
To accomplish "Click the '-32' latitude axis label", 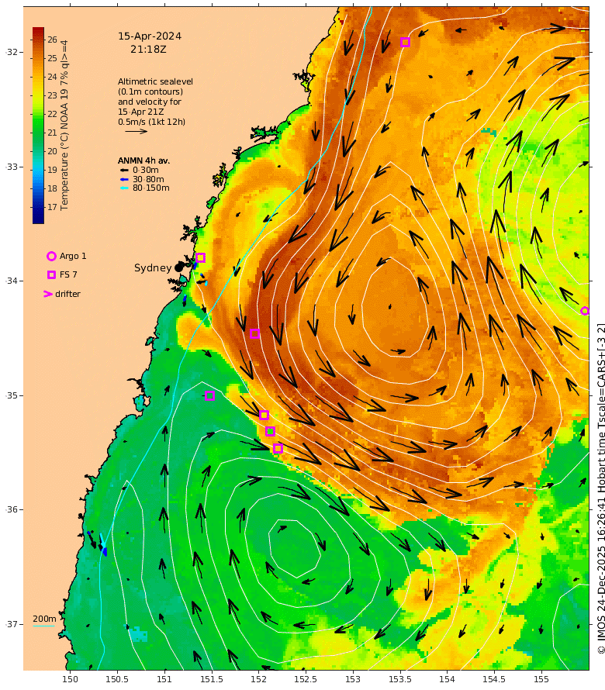I will (x=12, y=52).
